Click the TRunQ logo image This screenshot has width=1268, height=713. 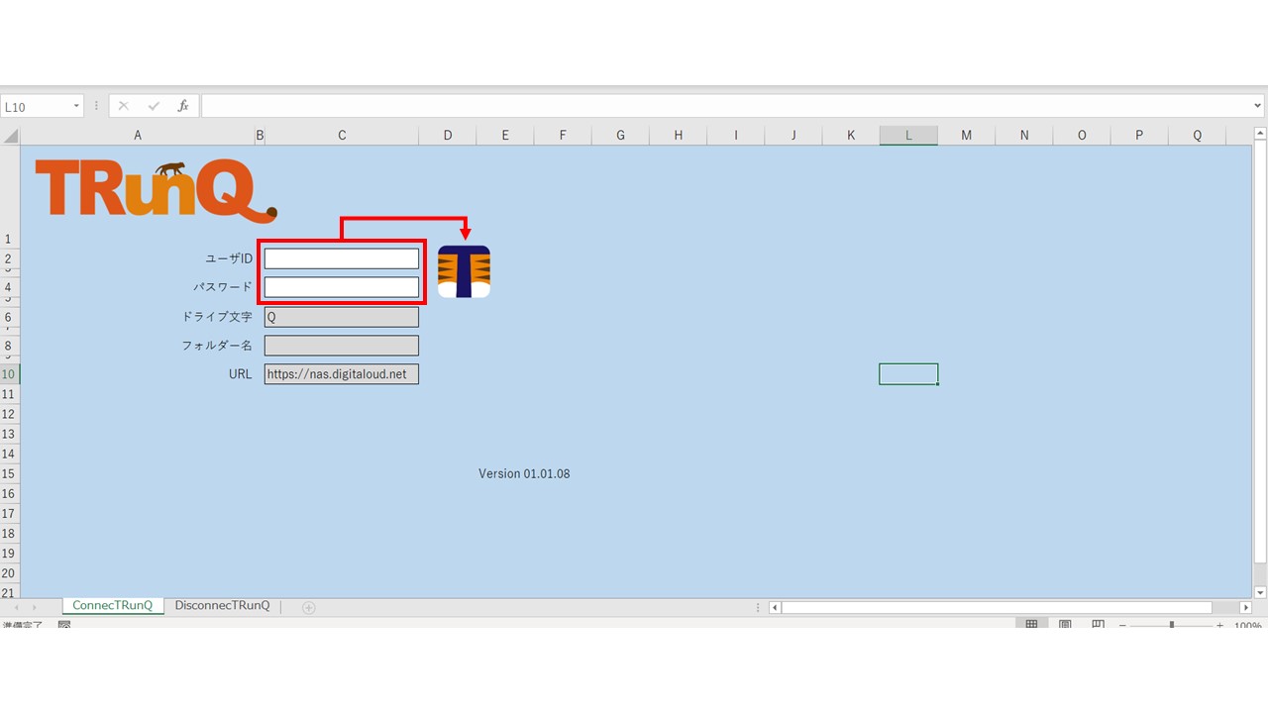point(157,190)
